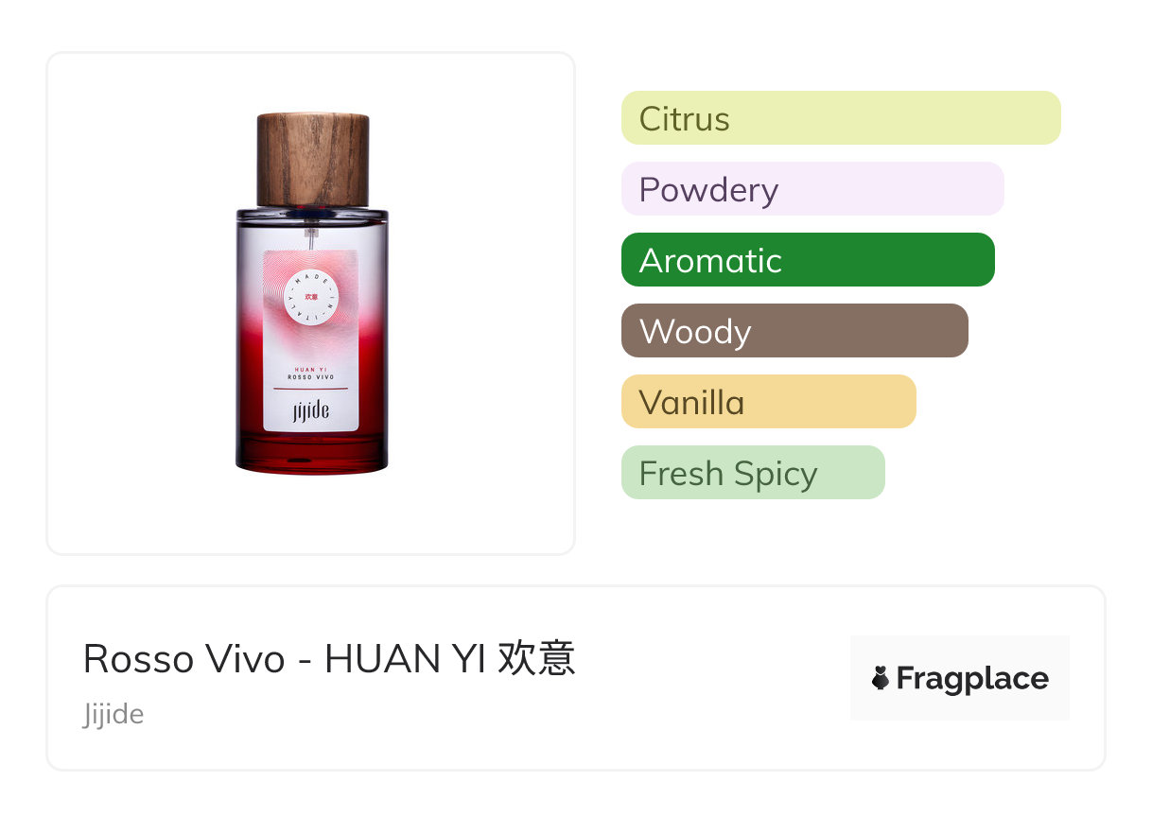Viewport: 1152px width, 817px height.
Task: Click the Fresh Spicy label text
Action: point(728,474)
